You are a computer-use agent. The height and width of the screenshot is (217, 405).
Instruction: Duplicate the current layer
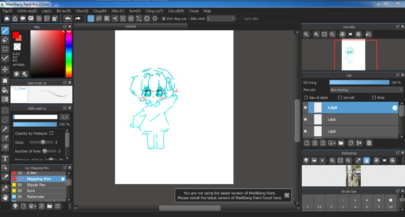tap(351, 143)
